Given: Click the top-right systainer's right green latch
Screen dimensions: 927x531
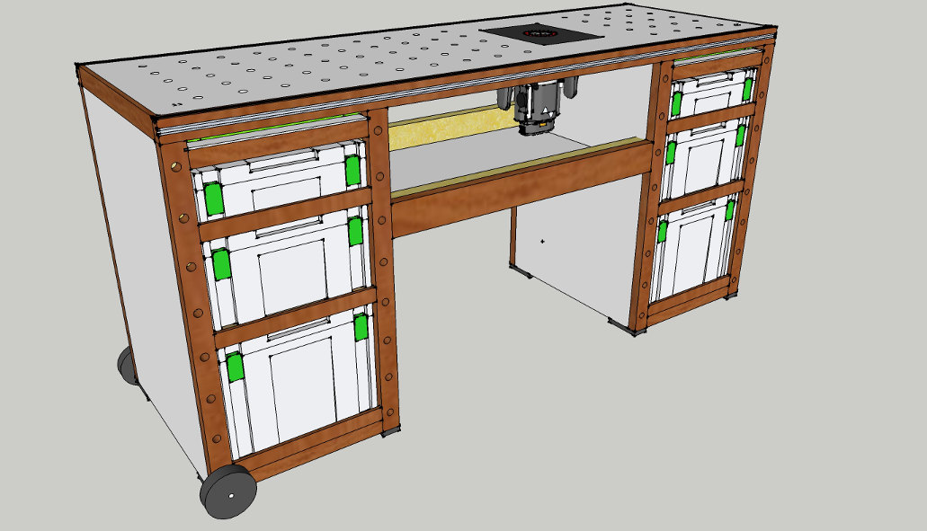Looking at the screenshot, I should point(748,87).
